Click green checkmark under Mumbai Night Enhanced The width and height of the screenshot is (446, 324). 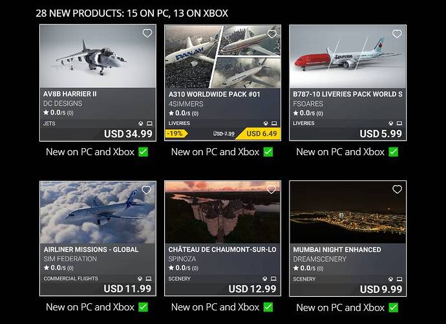pyautogui.click(x=393, y=307)
